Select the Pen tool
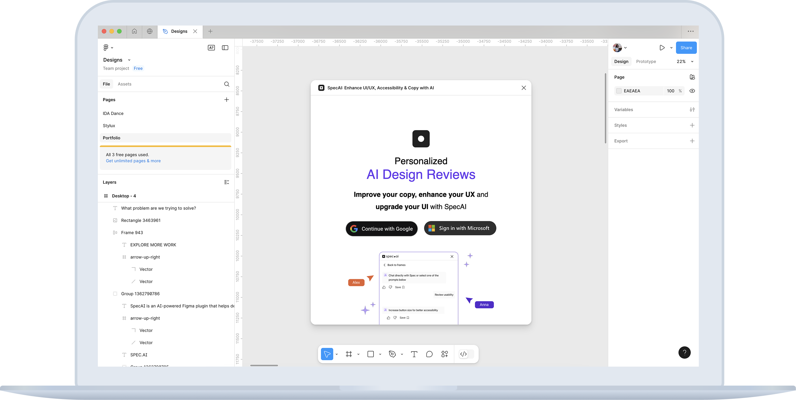Viewport: 796px width, 400px height. tap(392, 354)
